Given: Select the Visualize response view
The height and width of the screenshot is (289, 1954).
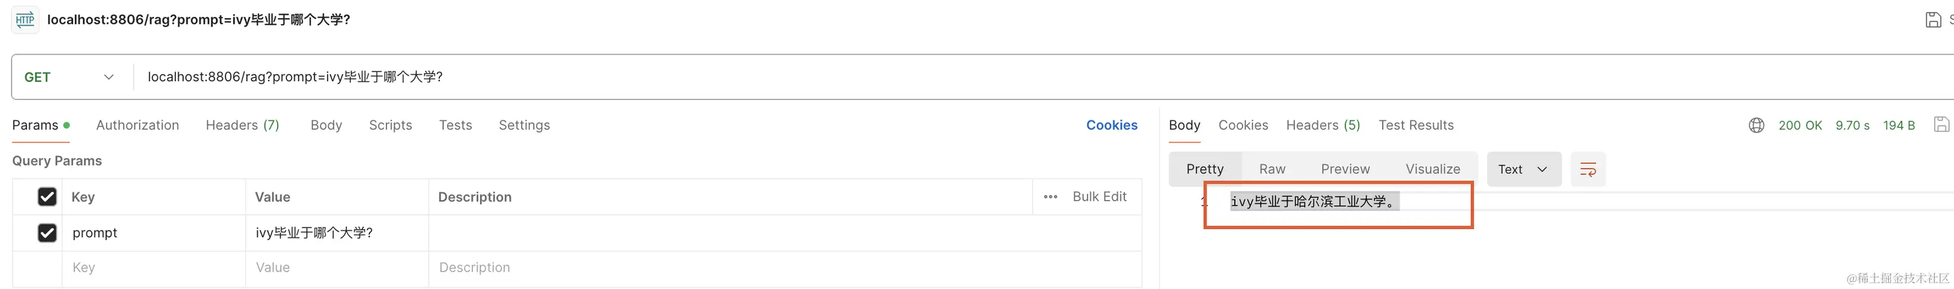Looking at the screenshot, I should (1432, 170).
